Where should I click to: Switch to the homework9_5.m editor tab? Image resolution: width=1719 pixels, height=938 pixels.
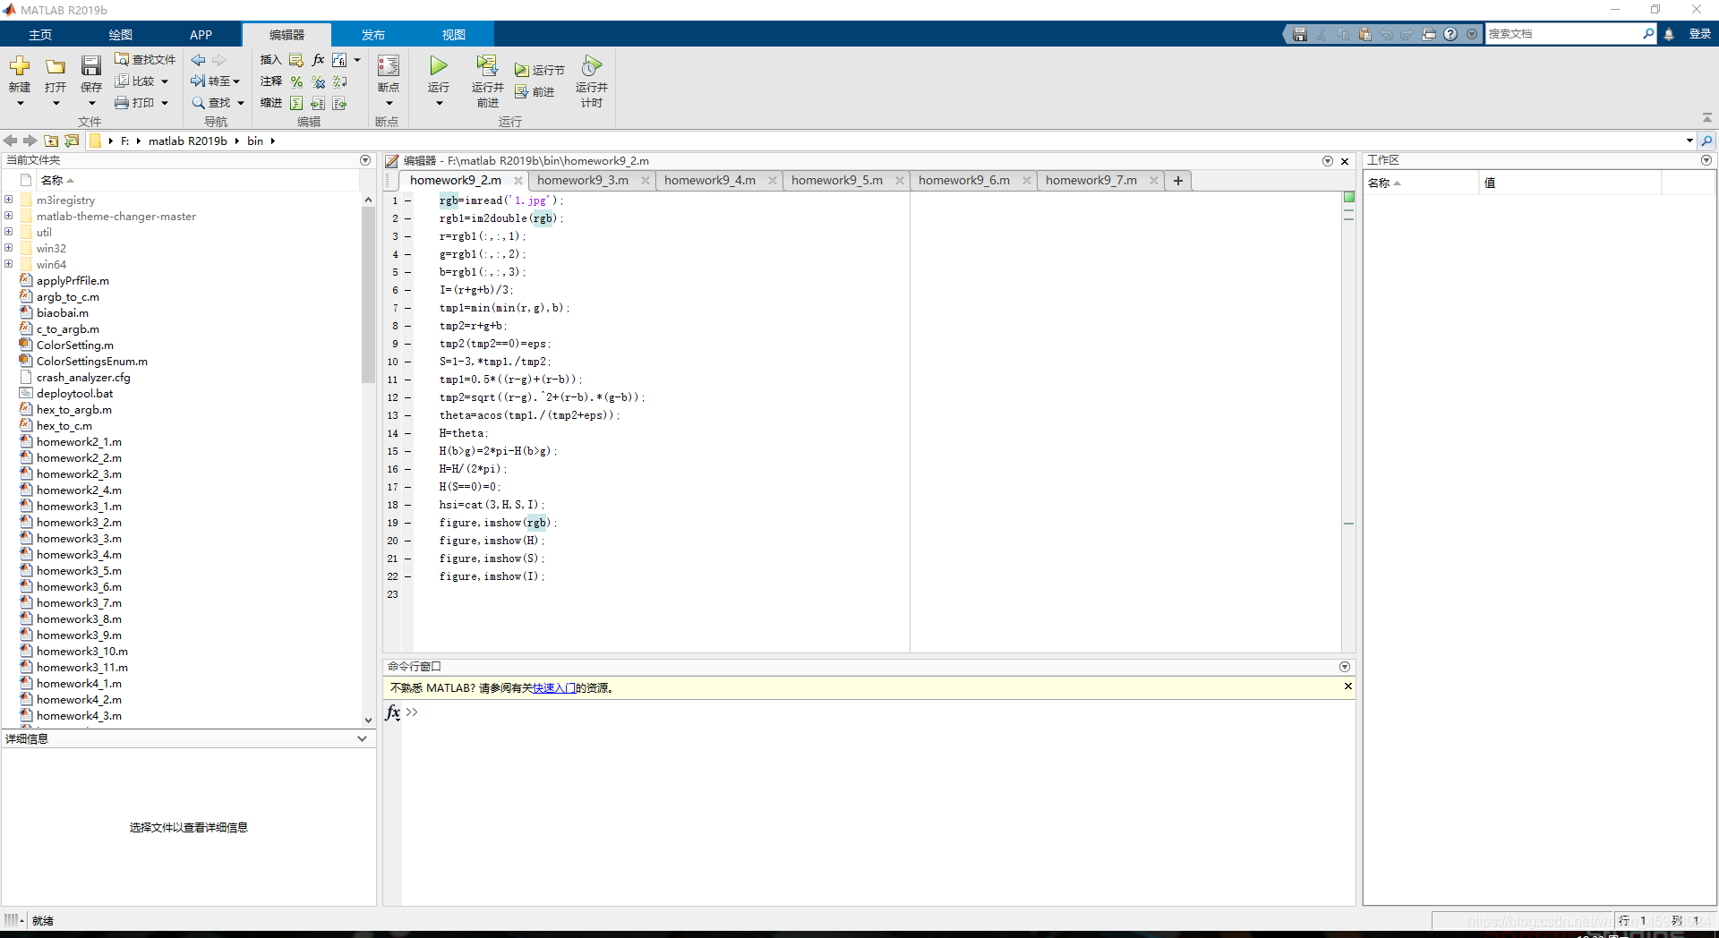tap(837, 180)
